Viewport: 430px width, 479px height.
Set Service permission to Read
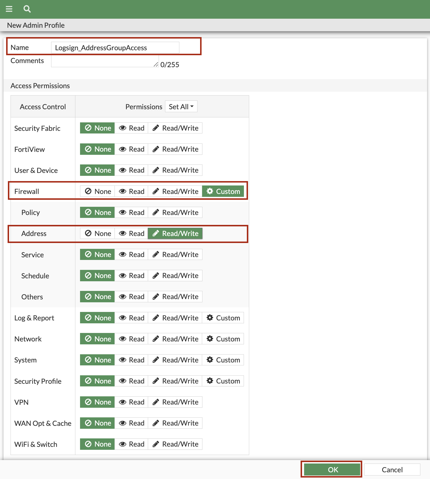(131, 254)
